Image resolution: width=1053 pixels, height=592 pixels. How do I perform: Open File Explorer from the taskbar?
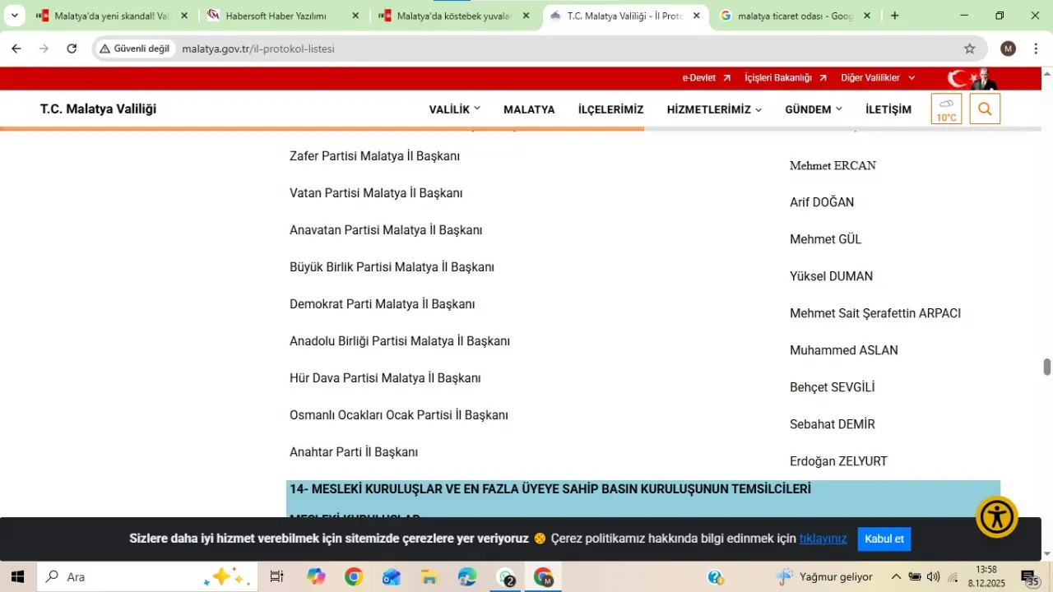coord(429,577)
